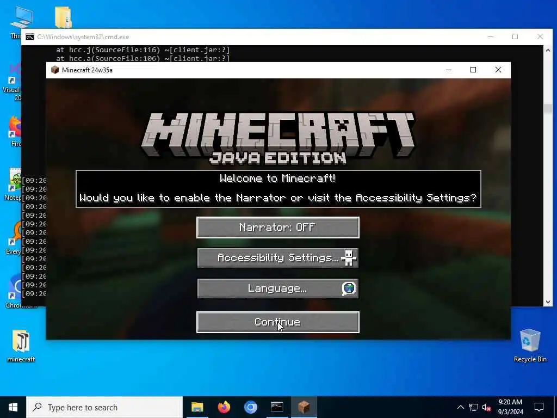Screen dimensions: 557x418
Task: Maximize the cmd.exe window
Action: [515, 36]
